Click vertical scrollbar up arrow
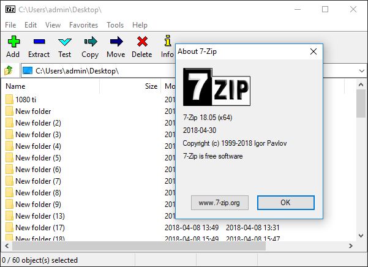 361,85
